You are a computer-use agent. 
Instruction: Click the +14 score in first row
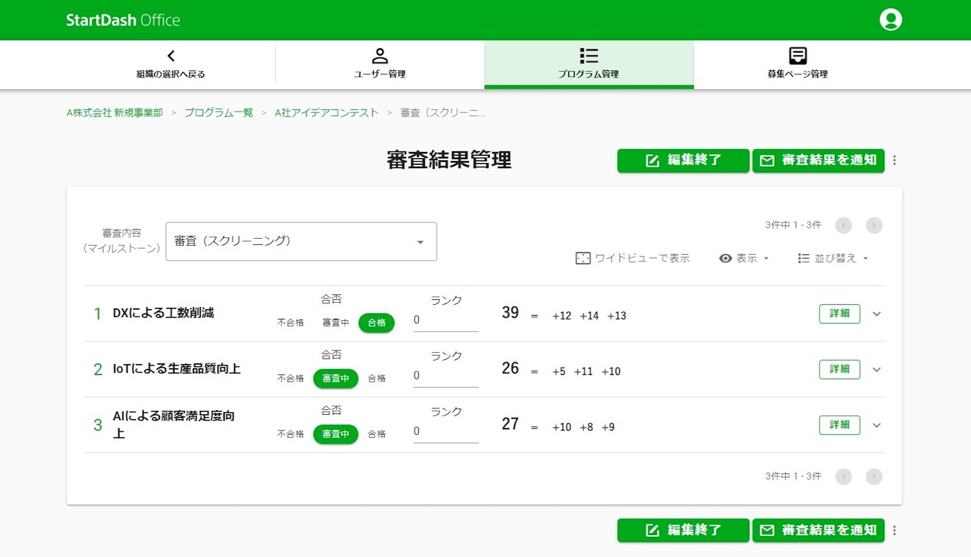point(589,316)
